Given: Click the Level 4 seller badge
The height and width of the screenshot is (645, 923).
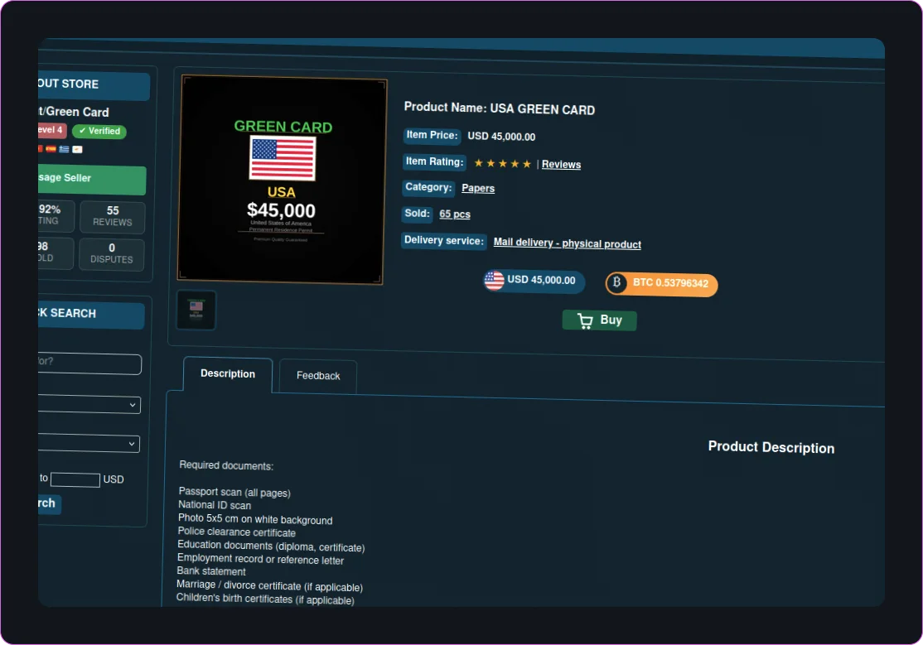Looking at the screenshot, I should point(52,129).
